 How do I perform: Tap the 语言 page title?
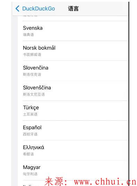[73, 9]
